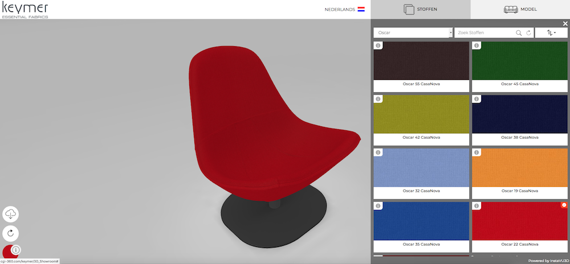Open the Oscar collection dropdown
The height and width of the screenshot is (264, 570).
(413, 32)
